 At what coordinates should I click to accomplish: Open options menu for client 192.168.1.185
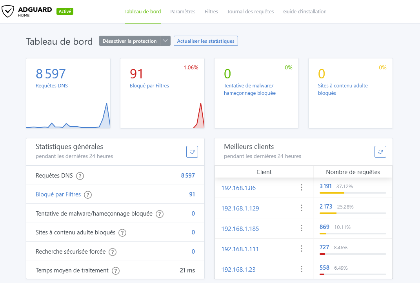[302, 229]
